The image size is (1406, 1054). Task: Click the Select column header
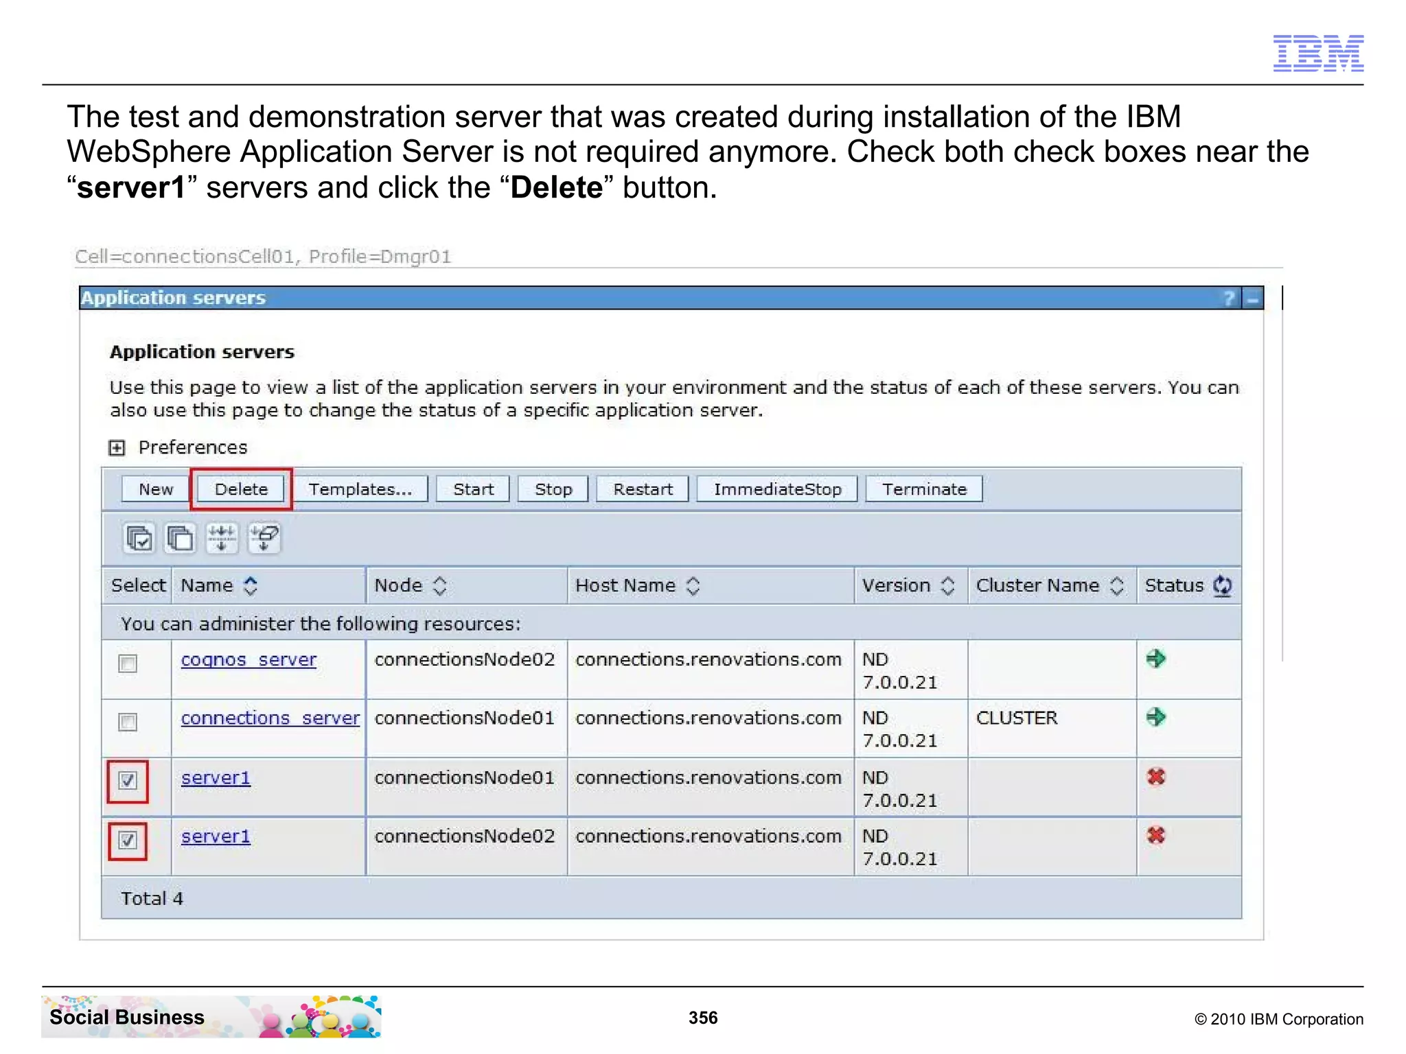point(138,586)
